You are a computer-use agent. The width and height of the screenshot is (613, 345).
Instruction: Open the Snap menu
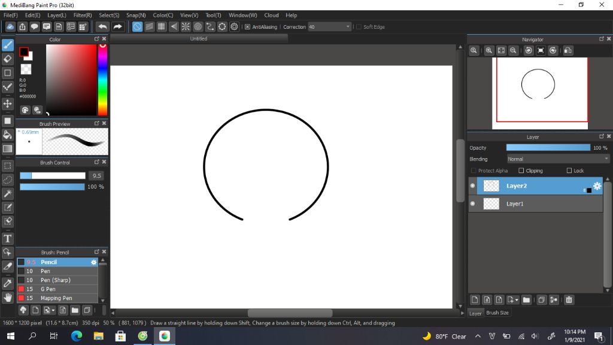point(136,15)
